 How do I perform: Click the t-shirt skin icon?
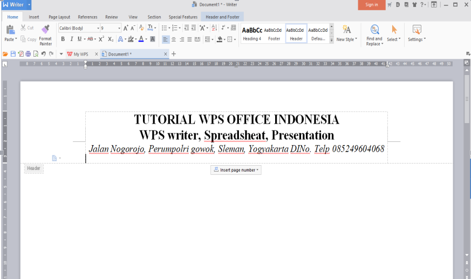tap(414, 4)
